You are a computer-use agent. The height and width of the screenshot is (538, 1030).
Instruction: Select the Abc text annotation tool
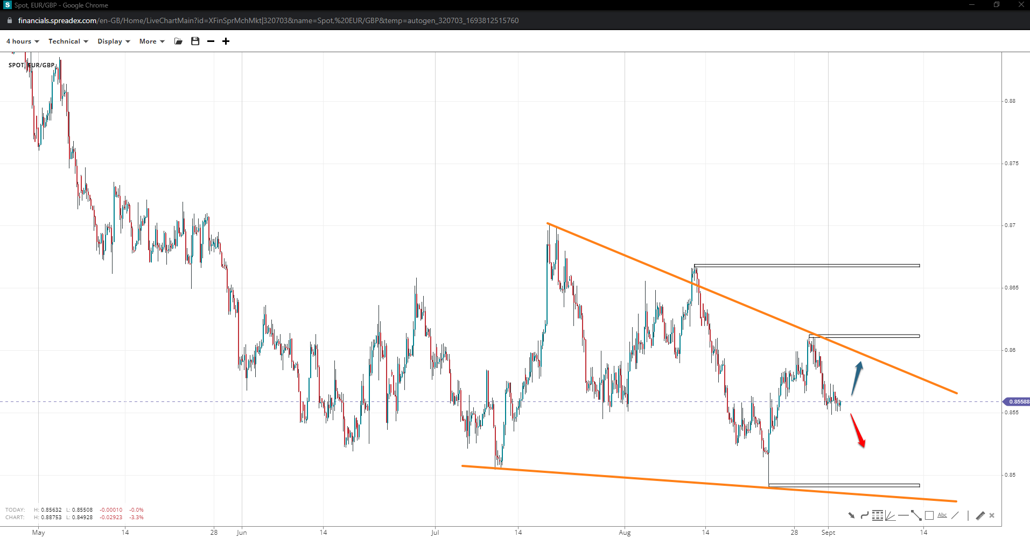pyautogui.click(x=942, y=515)
